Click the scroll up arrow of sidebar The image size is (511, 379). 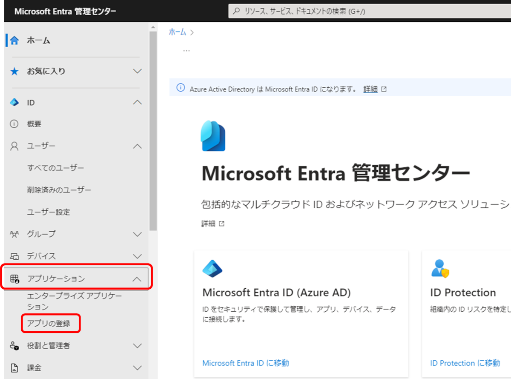pyautogui.click(x=153, y=27)
